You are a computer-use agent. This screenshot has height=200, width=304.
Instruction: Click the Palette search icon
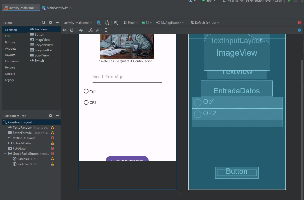(x=44, y=23)
